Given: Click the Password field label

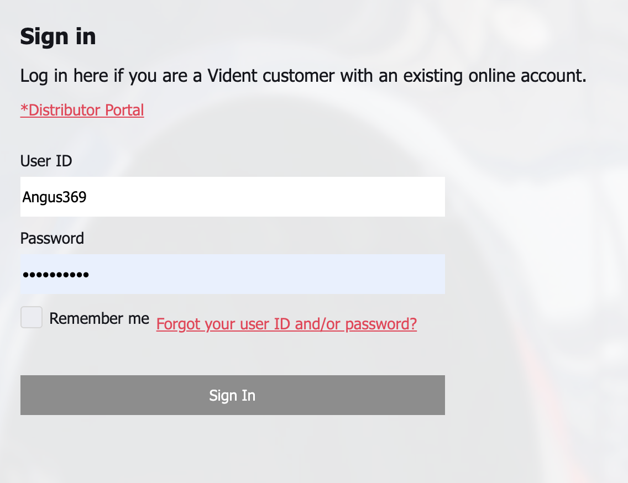Looking at the screenshot, I should [x=52, y=238].
